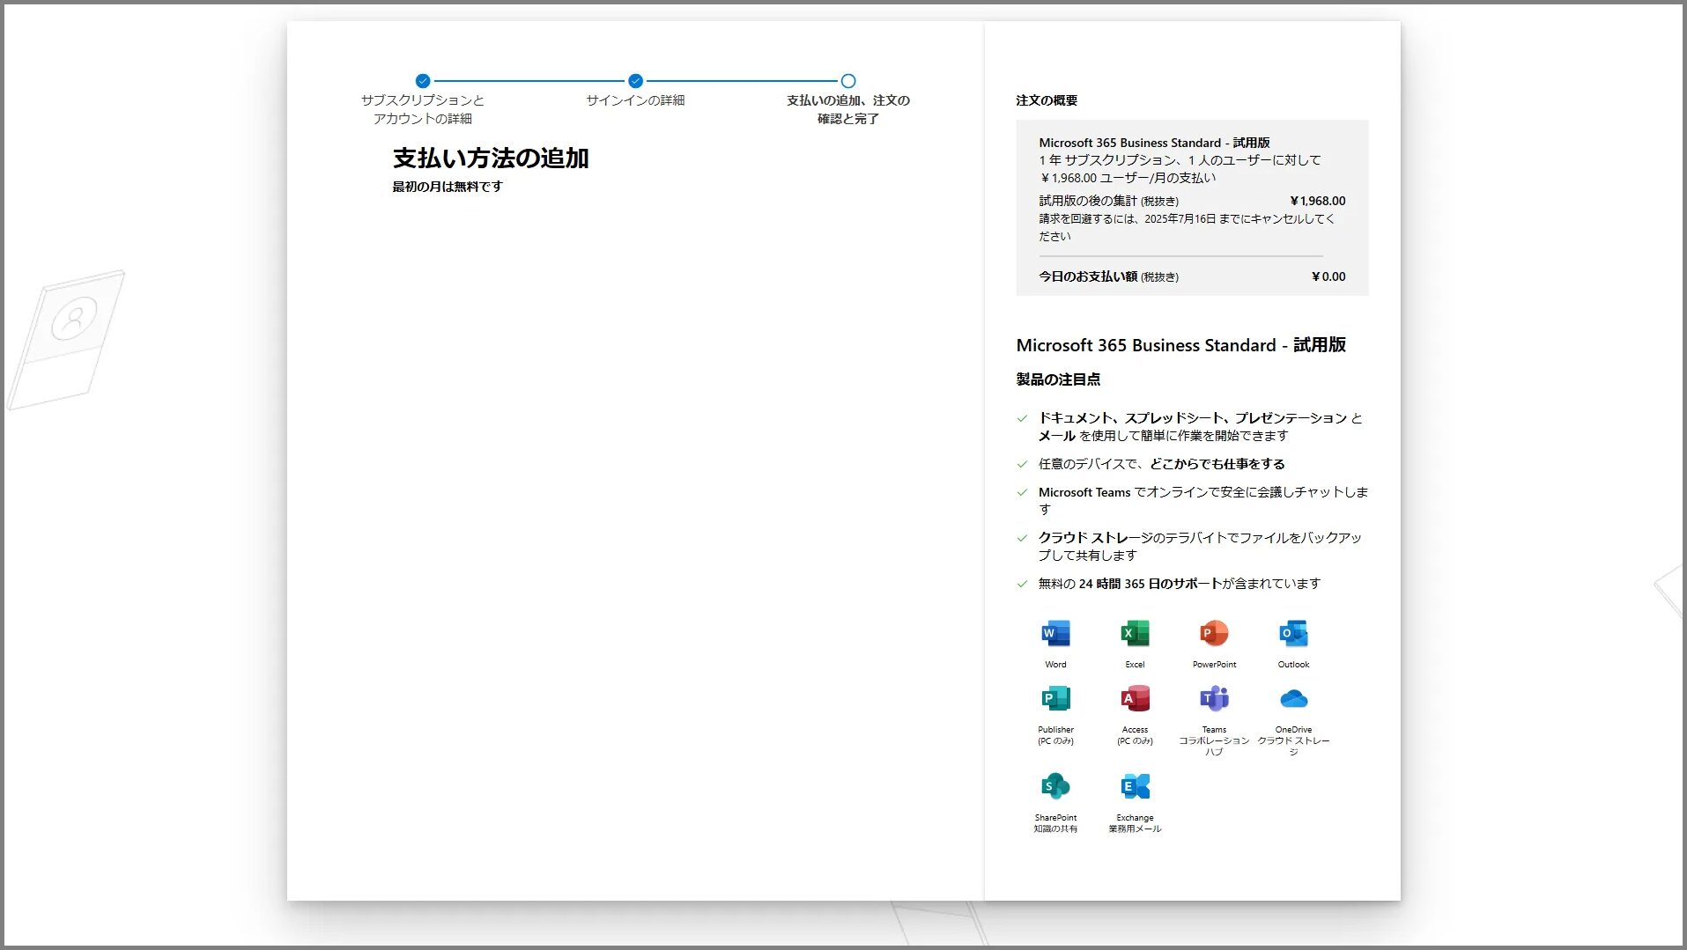Click the Publisher (PC のみ) label
Viewport: 1687px width, 950px height.
click(1055, 735)
